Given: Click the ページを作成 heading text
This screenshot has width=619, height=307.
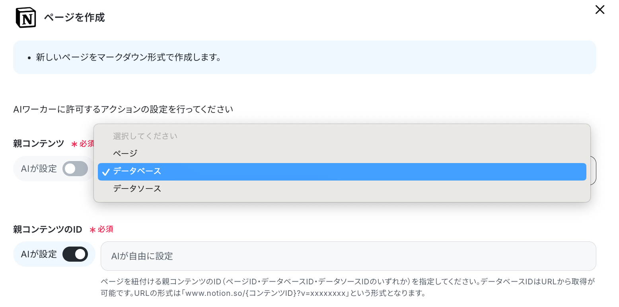Looking at the screenshot, I should (x=74, y=17).
